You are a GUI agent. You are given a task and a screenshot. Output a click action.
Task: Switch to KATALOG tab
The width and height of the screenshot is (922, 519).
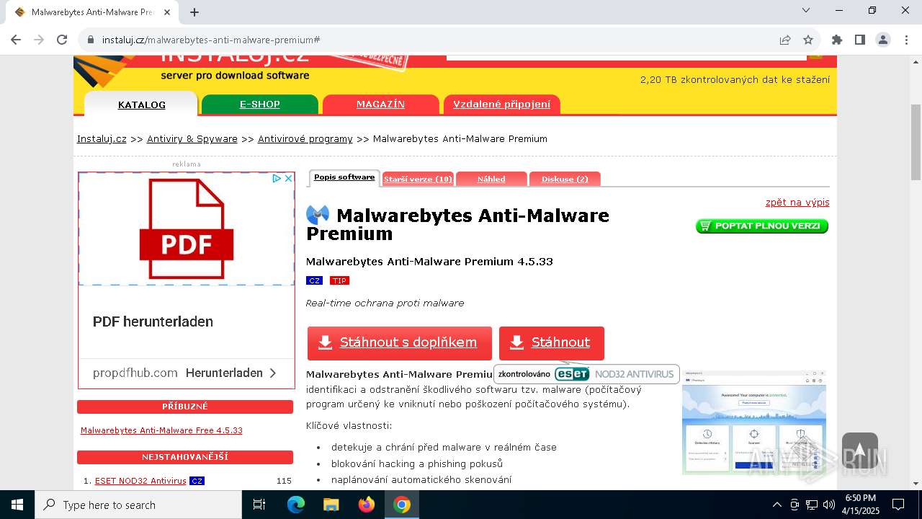point(141,105)
